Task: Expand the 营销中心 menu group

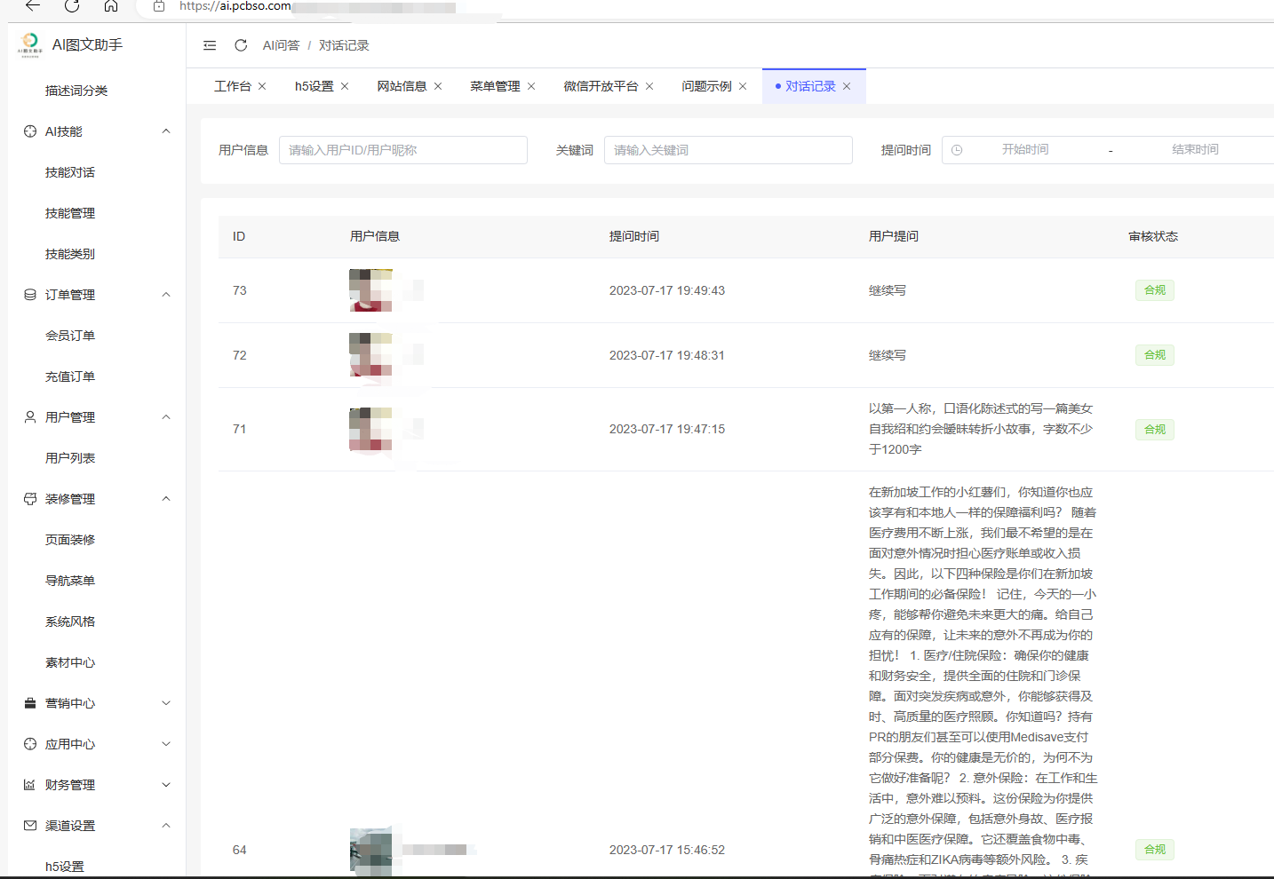Action: click(166, 703)
